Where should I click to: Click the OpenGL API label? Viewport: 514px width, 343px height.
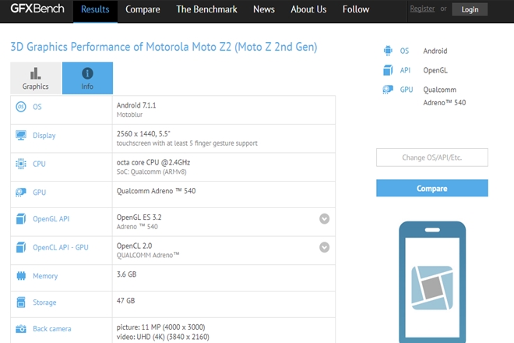coord(51,219)
